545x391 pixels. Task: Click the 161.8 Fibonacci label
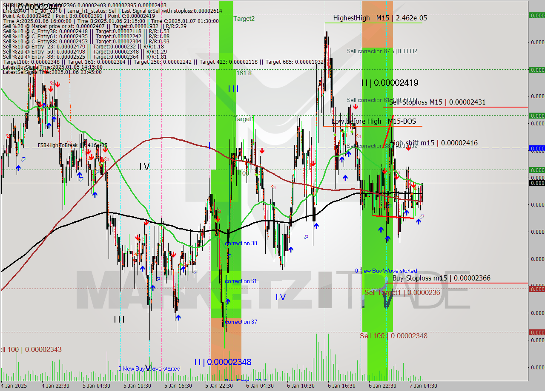[x=244, y=73]
